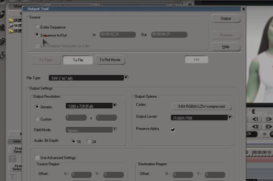Open the File Type TIFF dropdown

click(88, 78)
